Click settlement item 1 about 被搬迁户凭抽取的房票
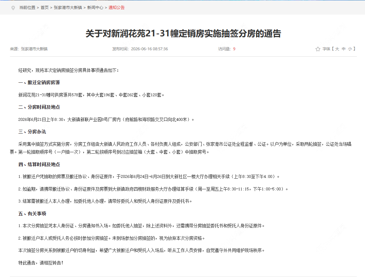 (149, 177)
